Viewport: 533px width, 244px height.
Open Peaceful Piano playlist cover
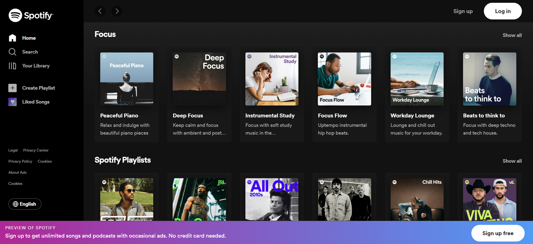click(127, 79)
